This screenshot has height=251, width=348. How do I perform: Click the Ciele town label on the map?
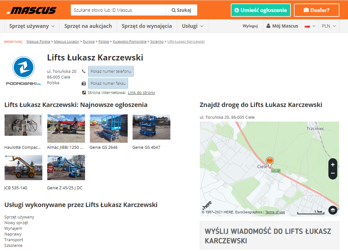(262, 166)
